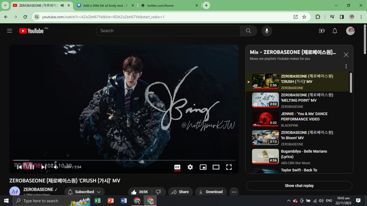This screenshot has width=367, height=206.
Task: Go to YouTube home via logo
Action: [x=32, y=31]
